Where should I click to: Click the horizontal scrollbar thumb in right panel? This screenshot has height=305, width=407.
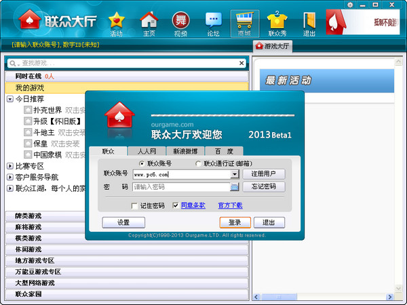279,297
